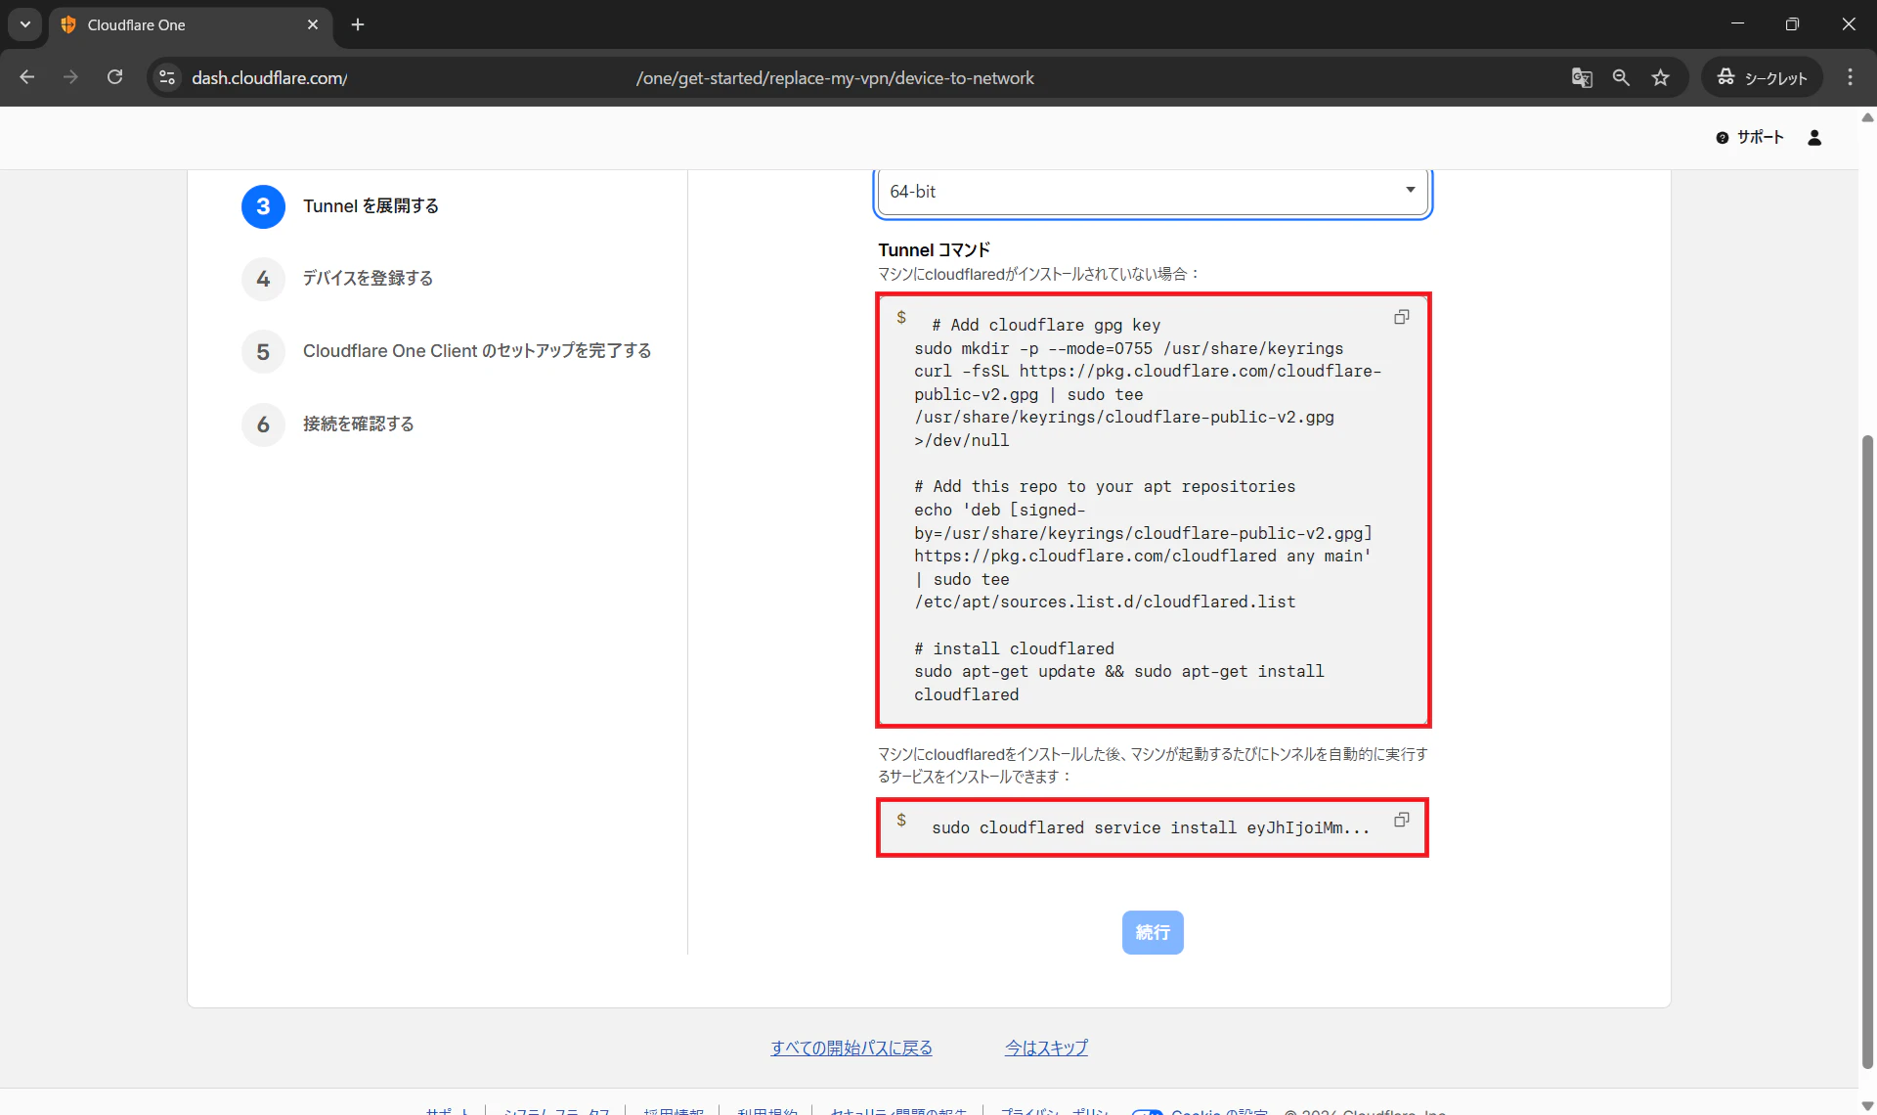View site information icon in address bar
Image resolution: width=1877 pixels, height=1115 pixels.
(167, 78)
